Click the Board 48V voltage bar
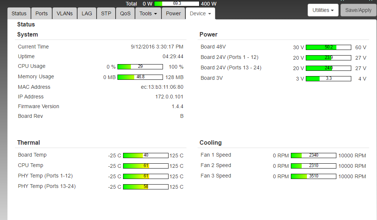The height and width of the screenshot is (220, 377). tap(328, 47)
